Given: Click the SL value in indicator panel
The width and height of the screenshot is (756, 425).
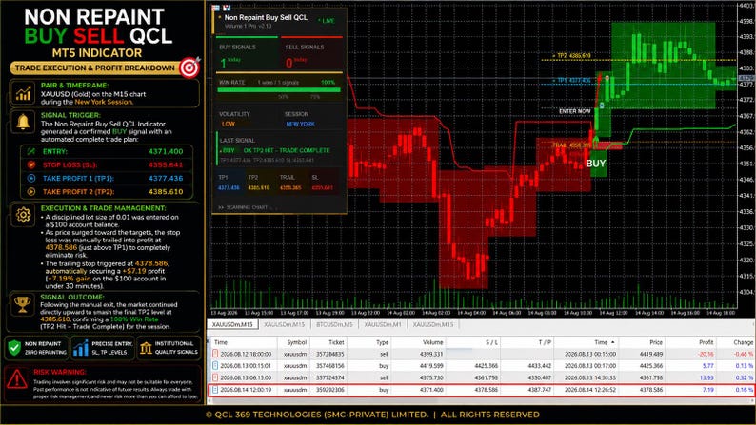Looking at the screenshot, I should (x=322, y=187).
